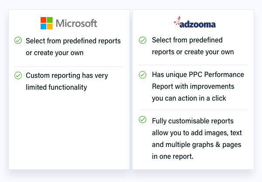Viewport: 262px width, 182px height.
Task: Click the divider under Microsoft's first feature
Action: [x=69, y=66]
